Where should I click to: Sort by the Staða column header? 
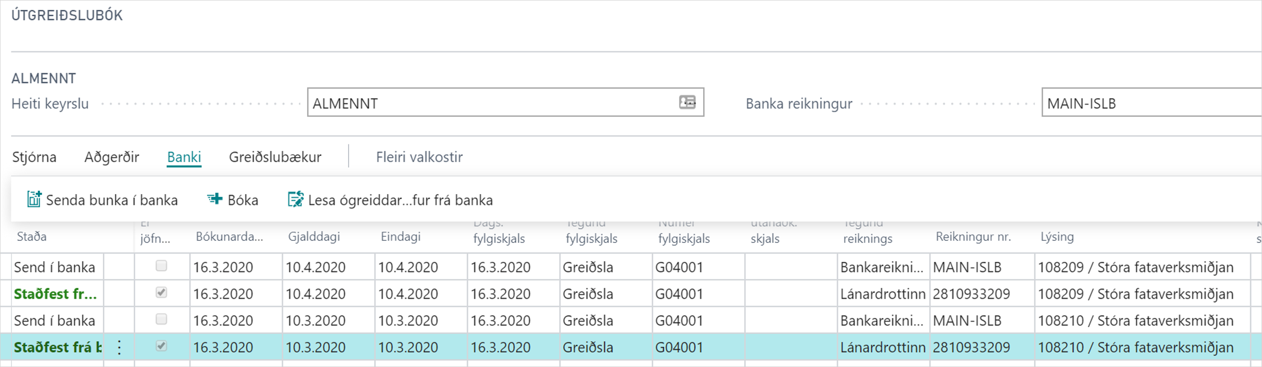tap(32, 237)
